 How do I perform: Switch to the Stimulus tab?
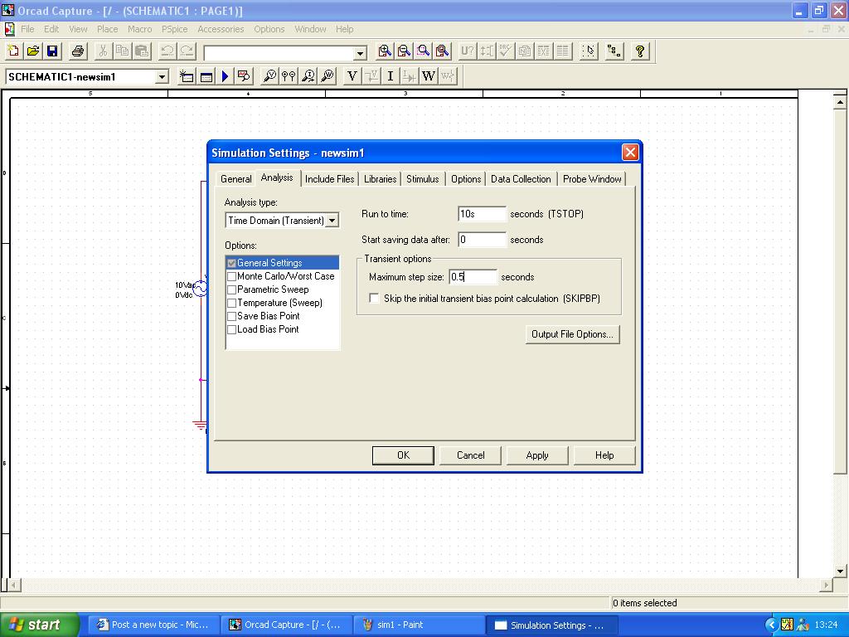pos(422,179)
